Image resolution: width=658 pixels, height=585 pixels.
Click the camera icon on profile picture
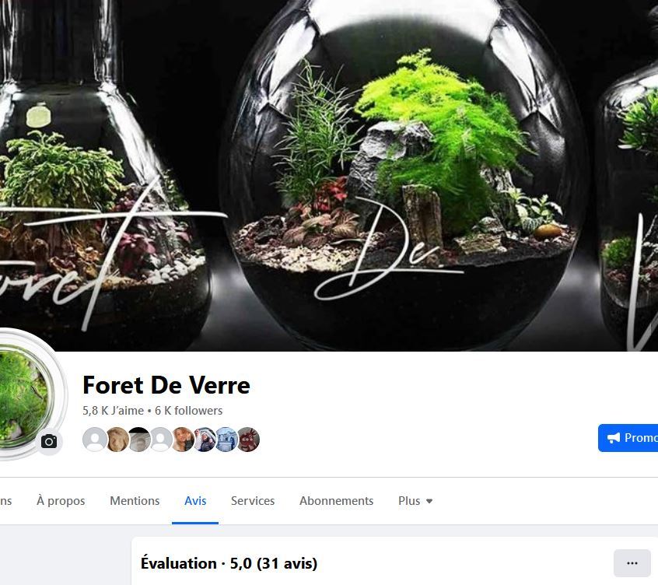pos(49,441)
